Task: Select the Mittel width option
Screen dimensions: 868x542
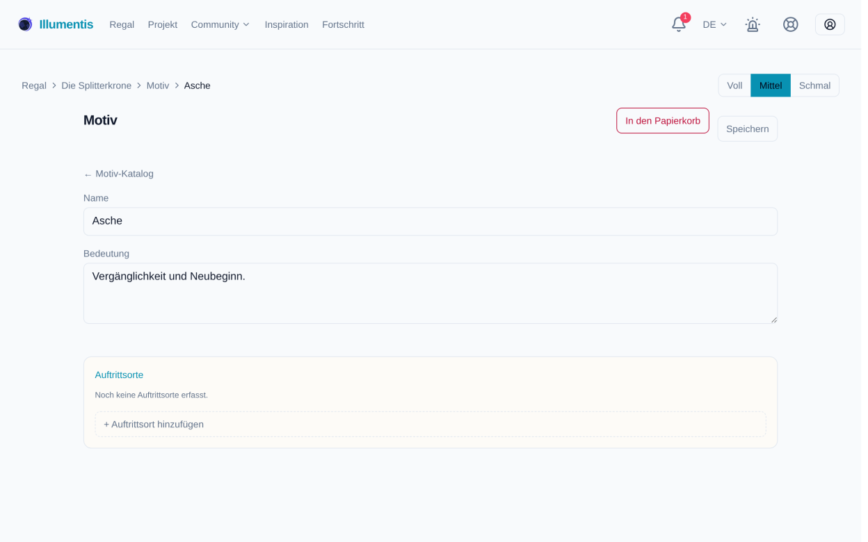Action: coord(770,85)
